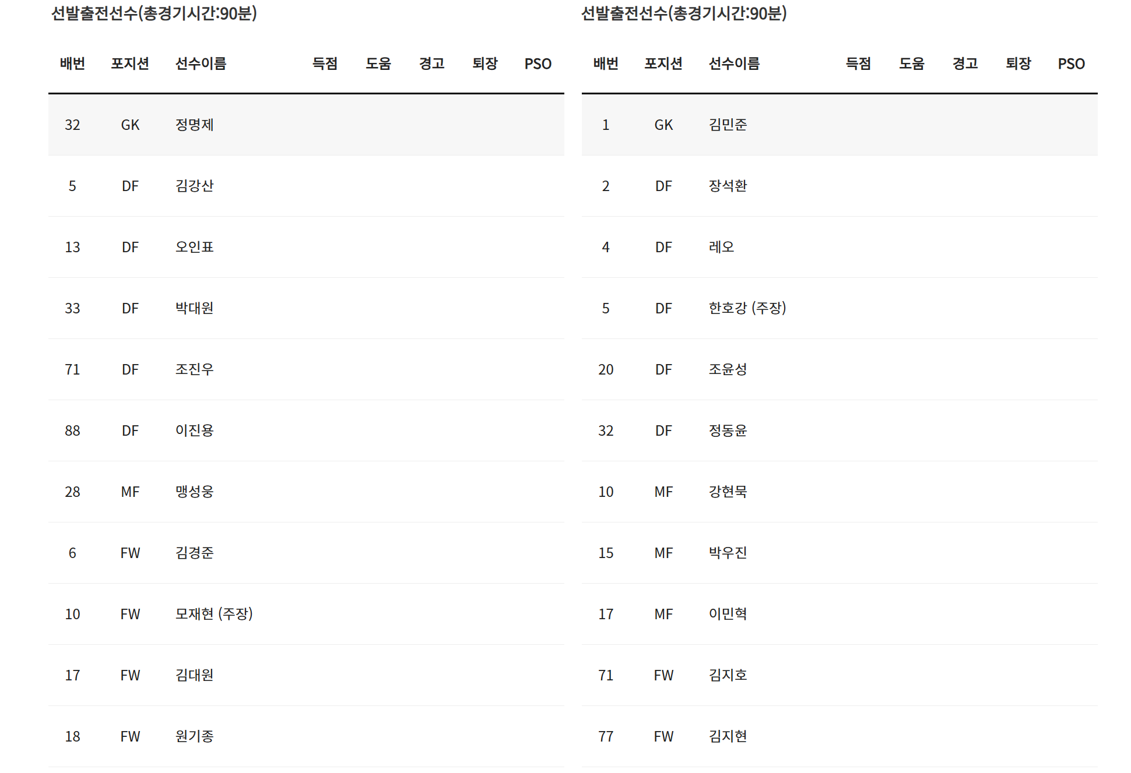Screen dimensions: 1131x773
Task: Click player name 정명제 in left table
Action: 194,125
